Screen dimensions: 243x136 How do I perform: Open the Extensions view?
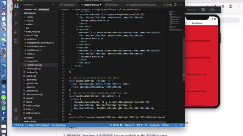tap(16, 41)
